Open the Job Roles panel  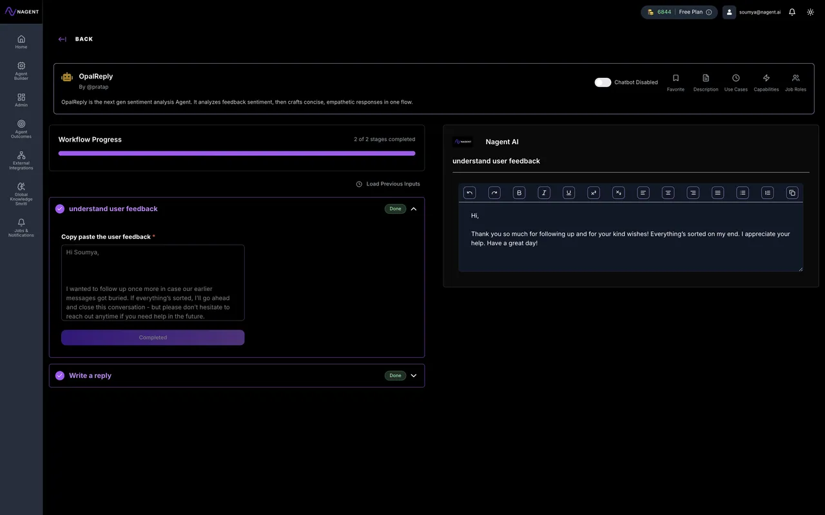point(795,82)
